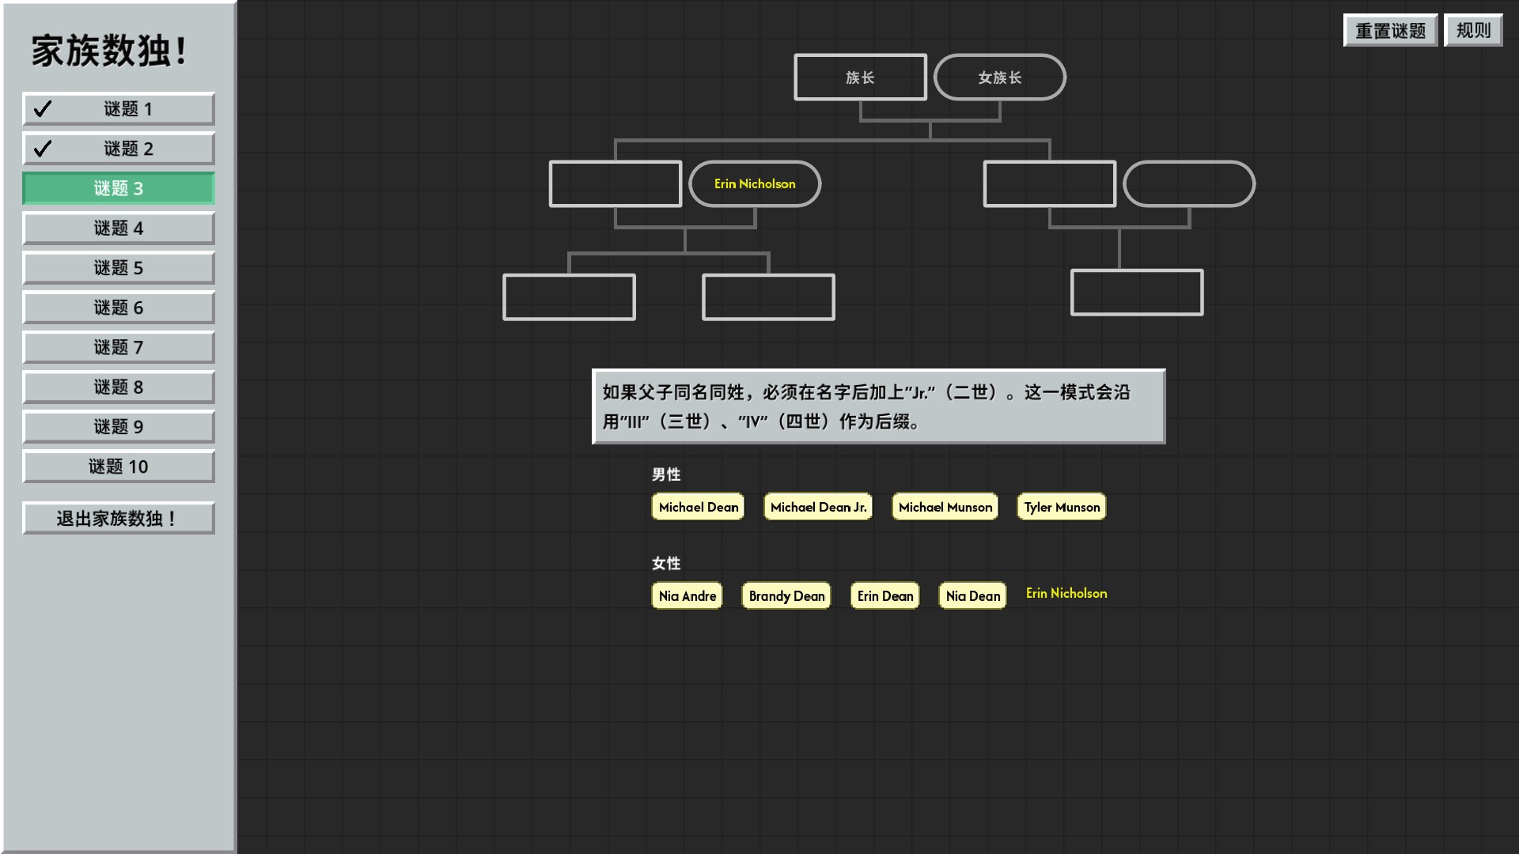Click placed Erin Nicholson slot in tree
The width and height of the screenshot is (1519, 854).
click(x=755, y=183)
